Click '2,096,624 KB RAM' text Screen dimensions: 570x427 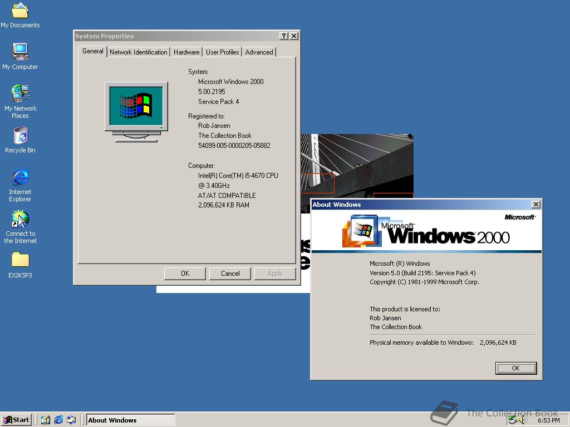(x=224, y=205)
